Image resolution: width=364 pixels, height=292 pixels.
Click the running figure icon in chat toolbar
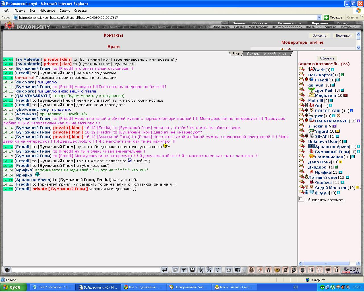pyautogui.click(x=201, y=270)
